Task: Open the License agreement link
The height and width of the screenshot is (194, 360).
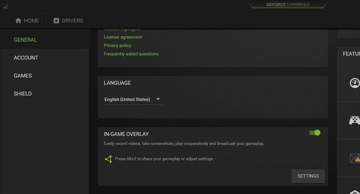Action: (x=123, y=37)
